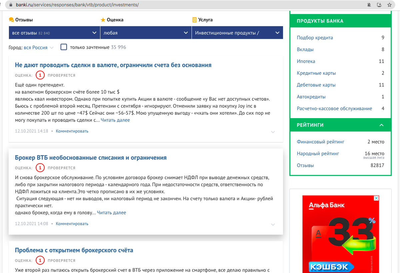The width and height of the screenshot is (400, 273).
Task: Bookmark this page with the star icon
Action: (389, 5)
